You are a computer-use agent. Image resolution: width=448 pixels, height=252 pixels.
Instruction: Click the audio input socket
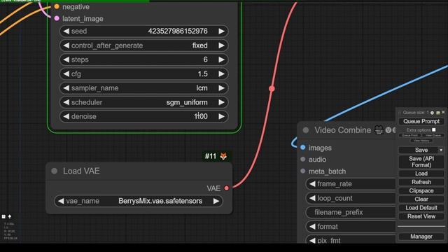click(x=303, y=159)
